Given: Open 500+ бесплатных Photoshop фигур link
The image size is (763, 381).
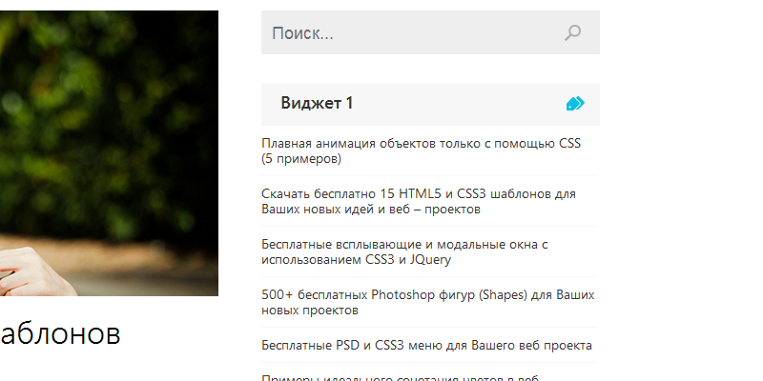Looking at the screenshot, I should click(x=427, y=302).
